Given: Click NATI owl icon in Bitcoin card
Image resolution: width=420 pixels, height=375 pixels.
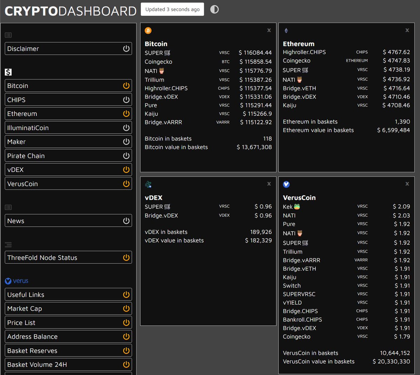Looking at the screenshot, I should click(x=161, y=71).
